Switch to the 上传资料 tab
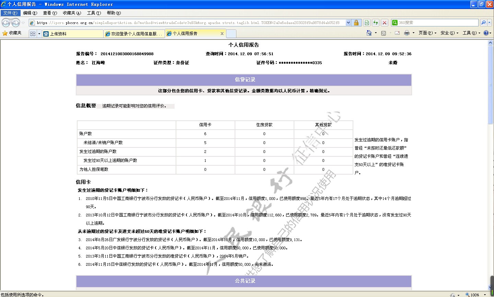The width and height of the screenshot is (494, 297). 72,34
